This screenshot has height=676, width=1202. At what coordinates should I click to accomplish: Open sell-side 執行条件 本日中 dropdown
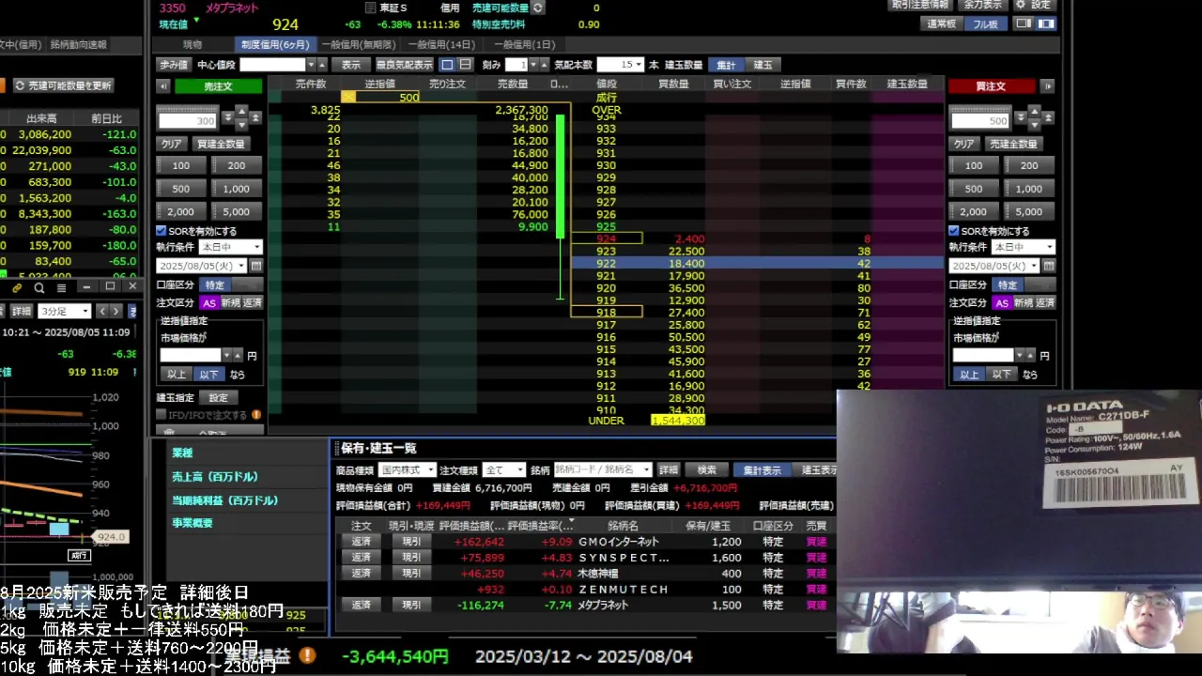pyautogui.click(x=230, y=247)
